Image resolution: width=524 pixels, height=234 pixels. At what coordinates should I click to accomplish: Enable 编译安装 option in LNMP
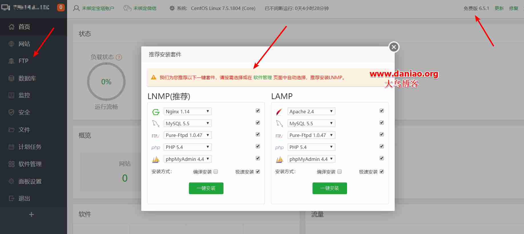216,172
